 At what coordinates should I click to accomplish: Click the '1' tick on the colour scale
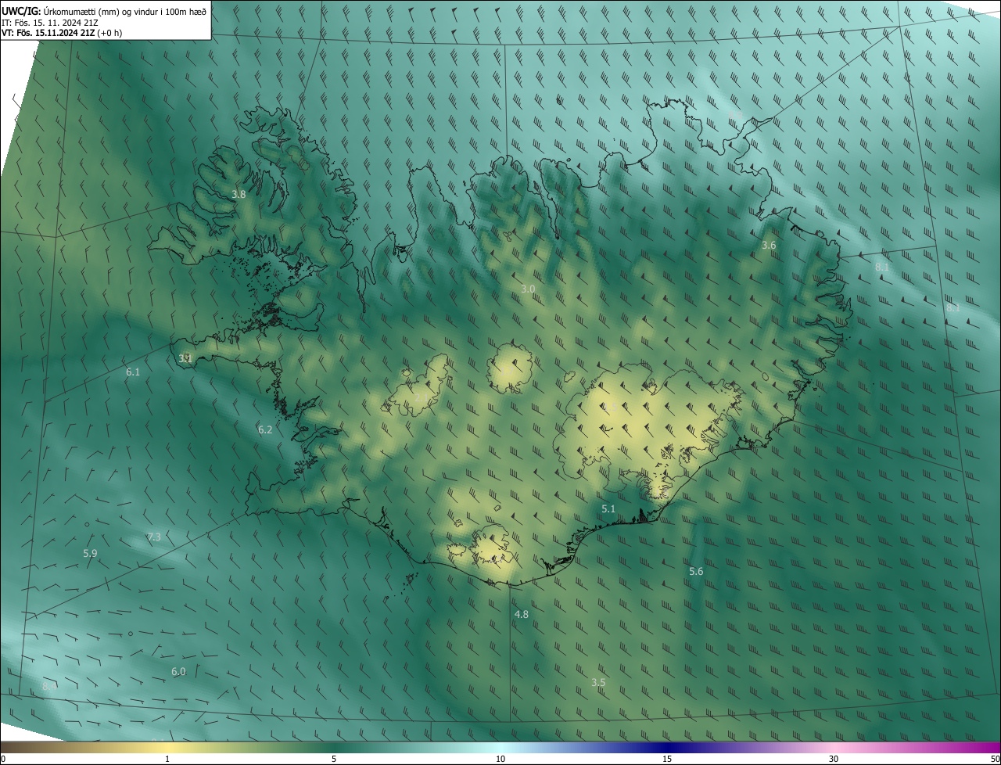(x=167, y=760)
